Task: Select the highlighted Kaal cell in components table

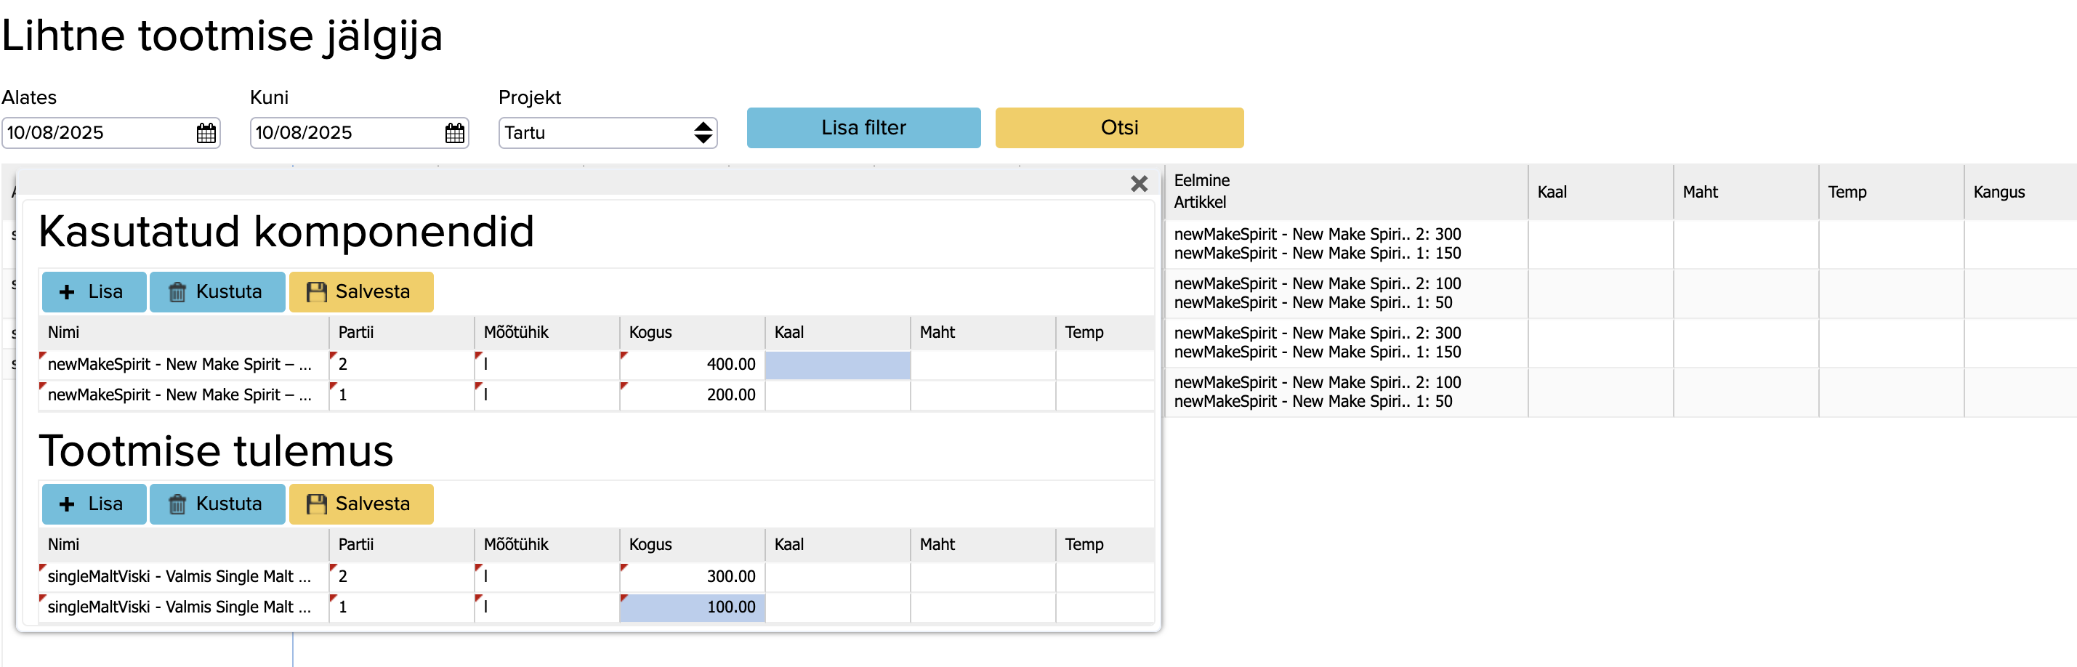Action: (x=837, y=365)
